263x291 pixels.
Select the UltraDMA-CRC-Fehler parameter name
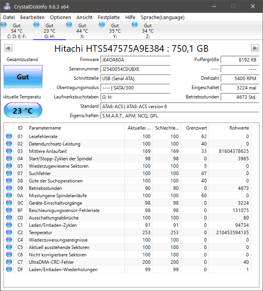(x=52, y=262)
